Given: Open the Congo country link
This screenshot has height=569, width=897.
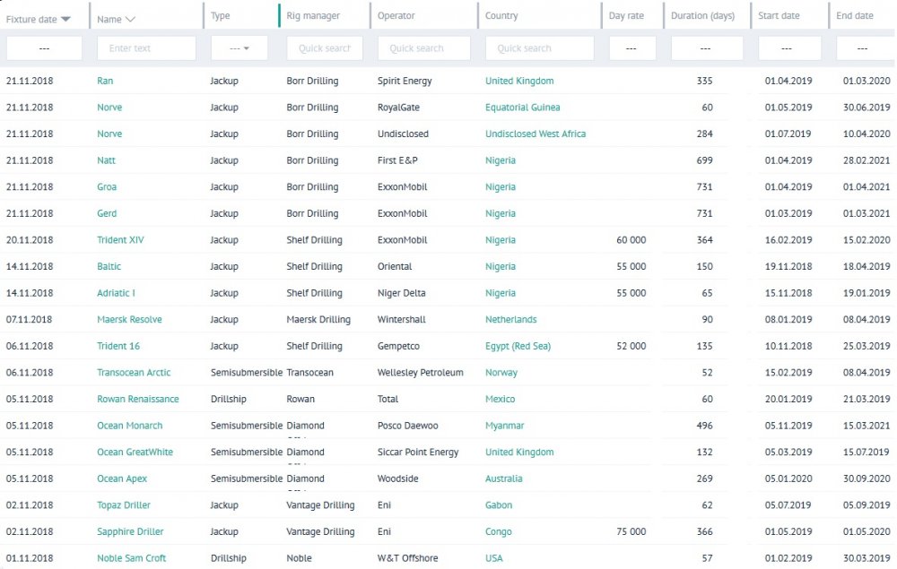Looking at the screenshot, I should point(498,531).
